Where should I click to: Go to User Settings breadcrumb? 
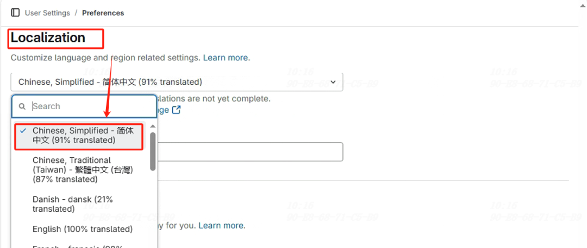(x=47, y=12)
